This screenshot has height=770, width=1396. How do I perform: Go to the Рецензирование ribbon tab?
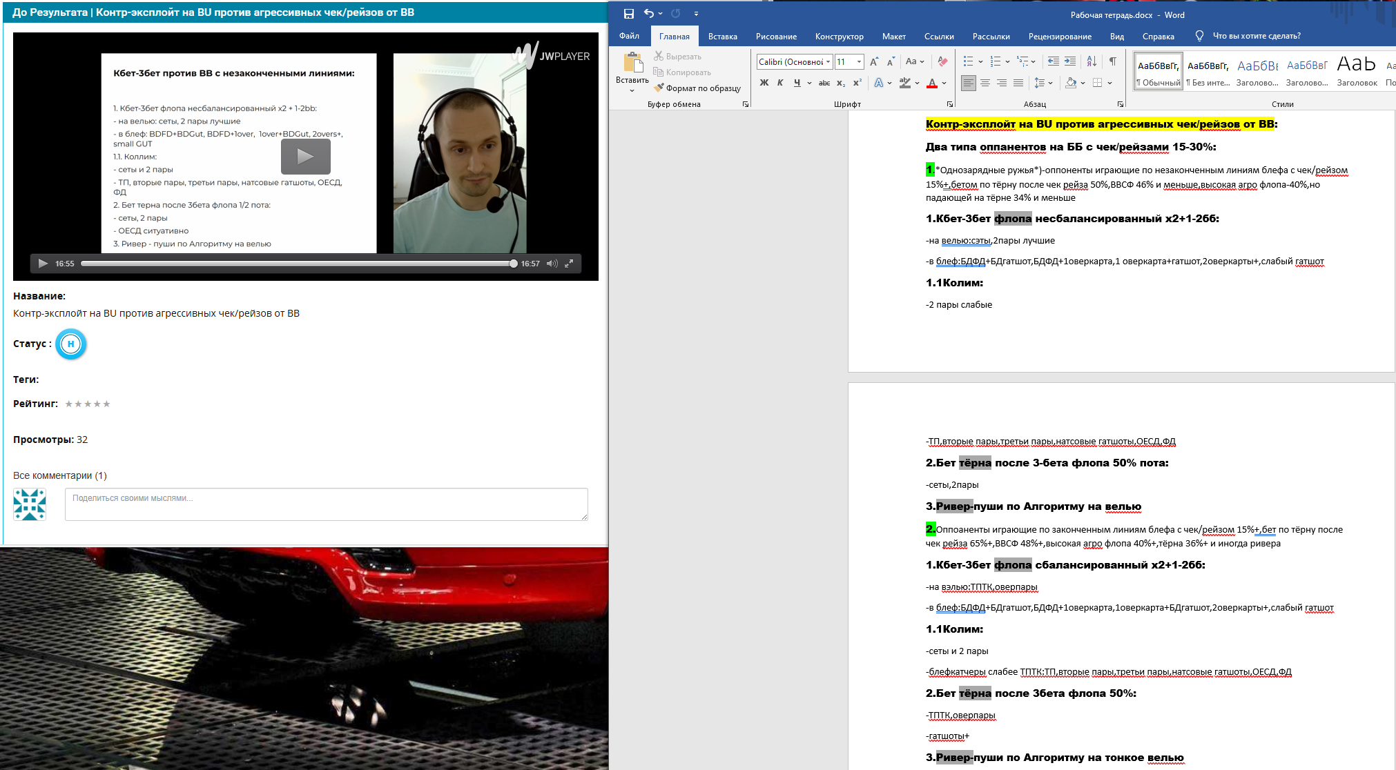click(x=1060, y=37)
